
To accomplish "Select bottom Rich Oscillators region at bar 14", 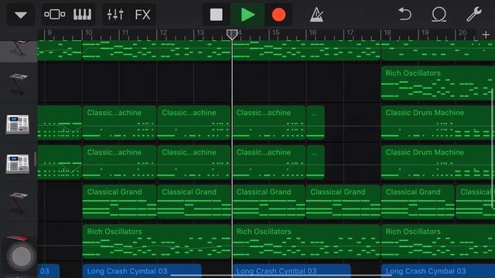I will [x=306, y=242].
